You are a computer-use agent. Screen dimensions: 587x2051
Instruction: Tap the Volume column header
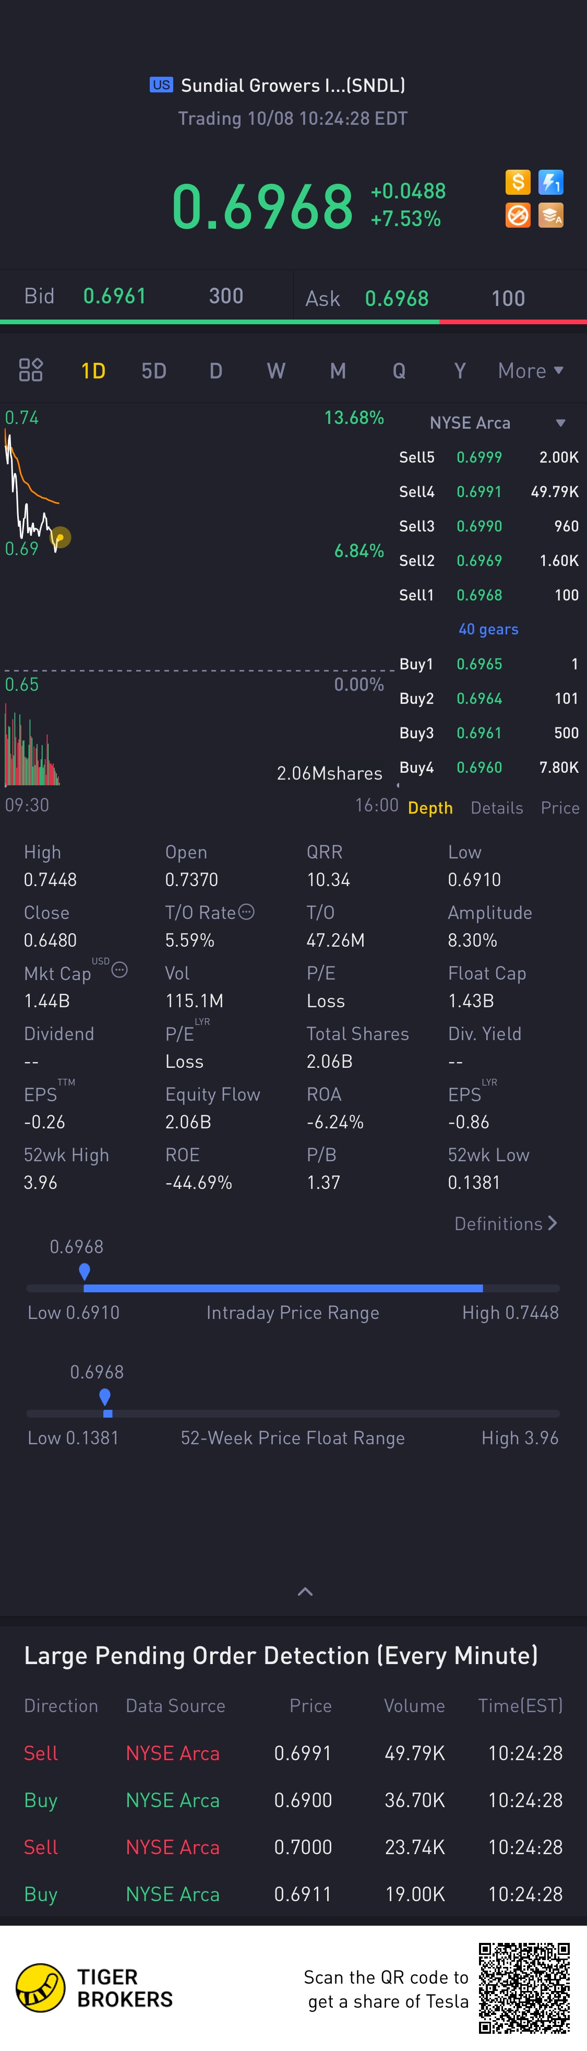(414, 1705)
